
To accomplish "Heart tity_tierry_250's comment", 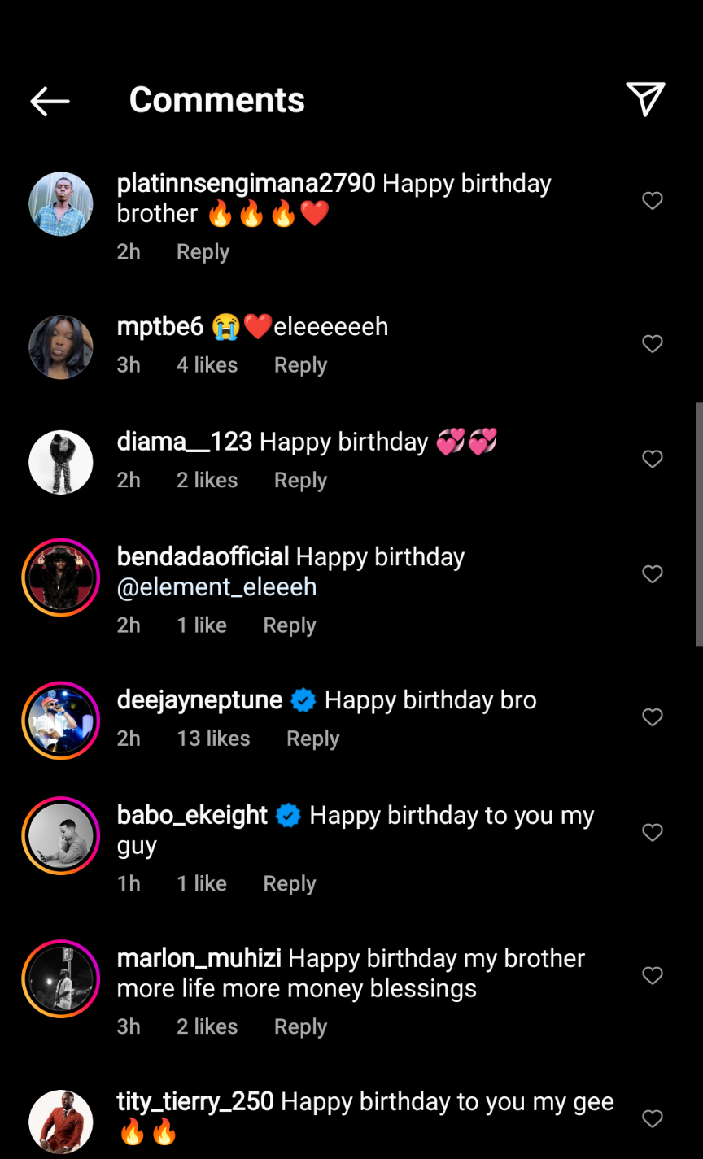I will (653, 1119).
